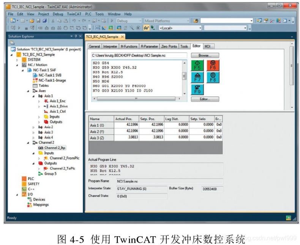Click the Solution Explorer toolbar icon
The width and height of the screenshot is (300, 245).
(x=259, y=20)
